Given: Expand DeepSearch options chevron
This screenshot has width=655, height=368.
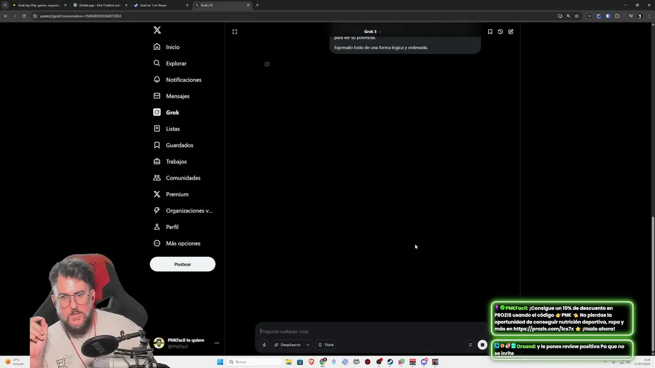Looking at the screenshot, I should [x=308, y=345].
